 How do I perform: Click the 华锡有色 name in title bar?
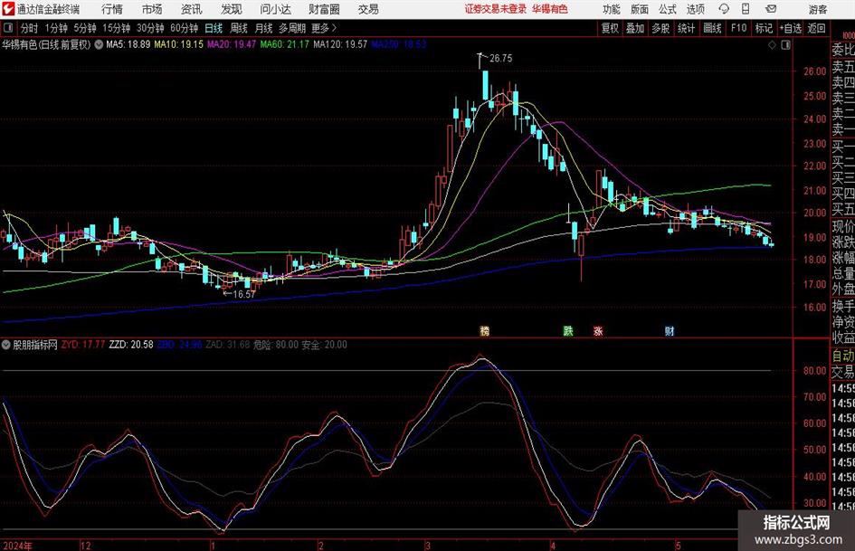click(x=550, y=9)
